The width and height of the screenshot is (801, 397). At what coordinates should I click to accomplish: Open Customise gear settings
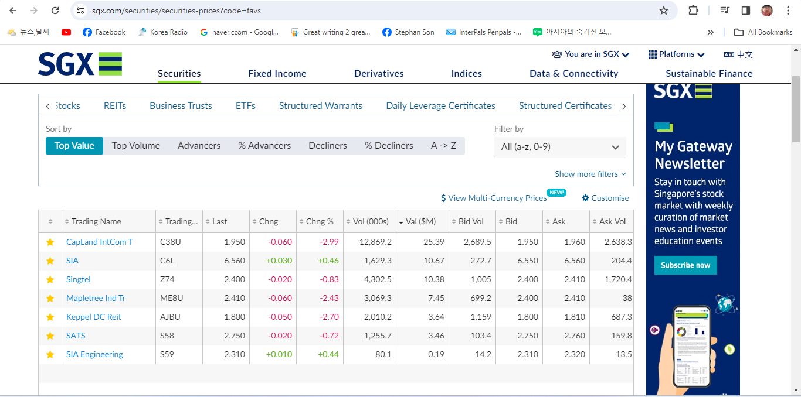pos(605,198)
